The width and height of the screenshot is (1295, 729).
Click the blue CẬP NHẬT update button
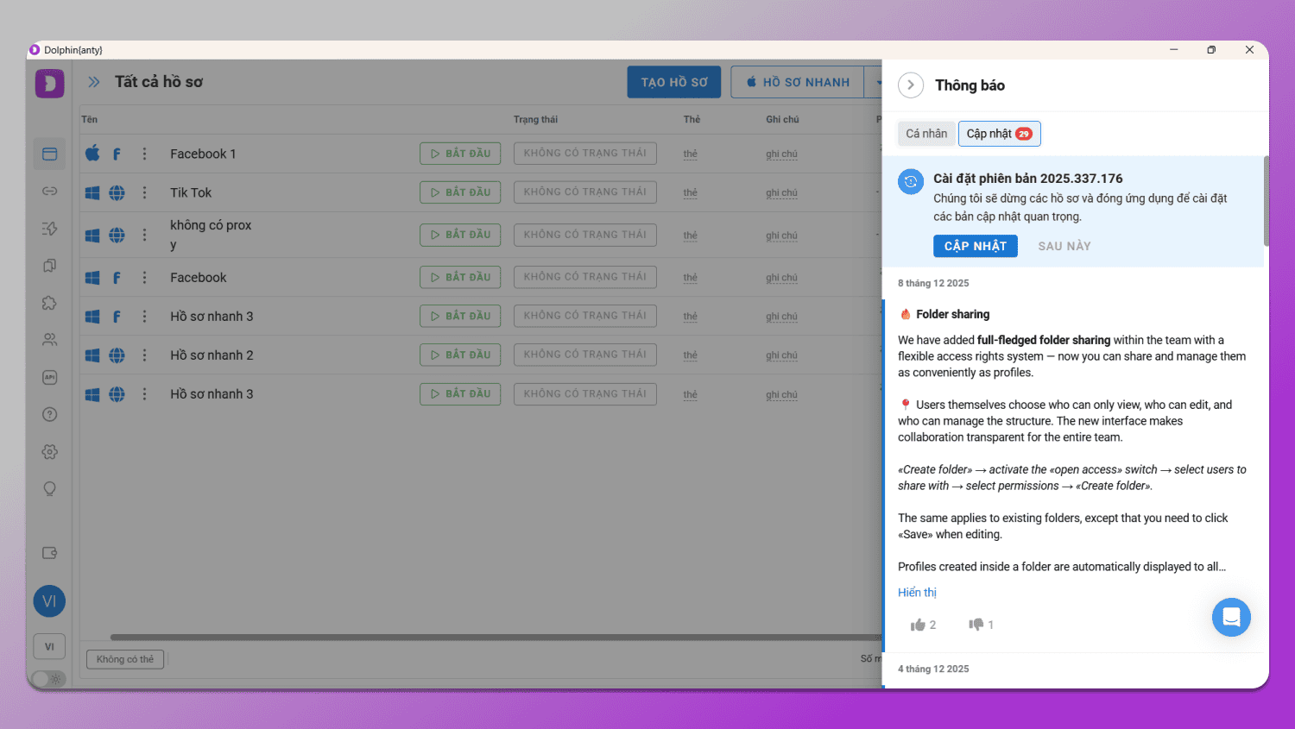pyautogui.click(x=976, y=246)
